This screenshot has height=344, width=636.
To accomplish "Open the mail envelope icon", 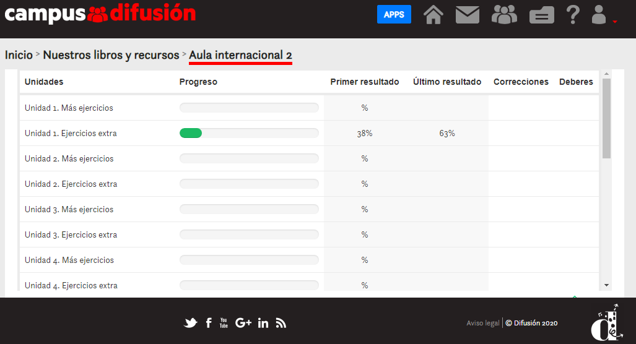I will pyautogui.click(x=468, y=15).
